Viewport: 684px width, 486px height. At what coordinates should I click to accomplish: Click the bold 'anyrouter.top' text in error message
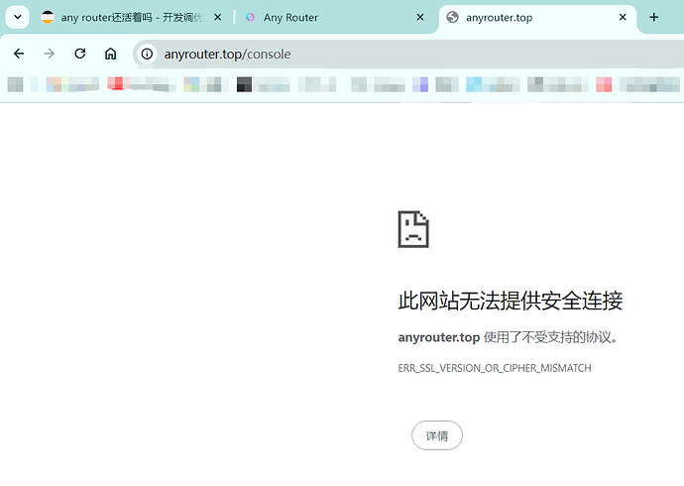pos(439,337)
